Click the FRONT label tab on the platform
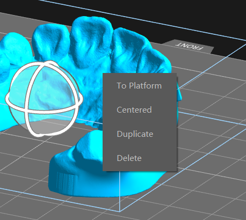Image resolution: width=246 pixels, height=220 pixels. tap(190, 47)
